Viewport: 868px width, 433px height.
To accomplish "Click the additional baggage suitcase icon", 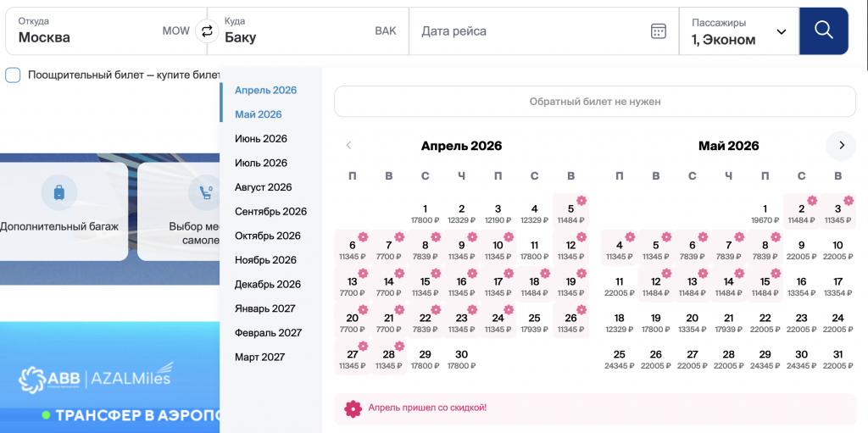I will tap(58, 193).
